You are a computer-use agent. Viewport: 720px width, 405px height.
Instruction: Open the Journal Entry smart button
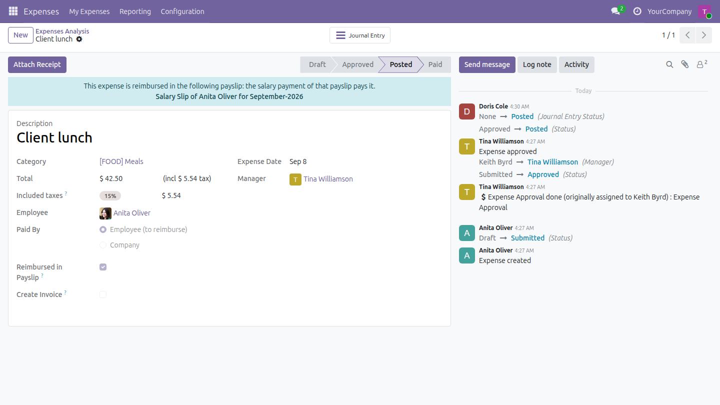point(360,35)
